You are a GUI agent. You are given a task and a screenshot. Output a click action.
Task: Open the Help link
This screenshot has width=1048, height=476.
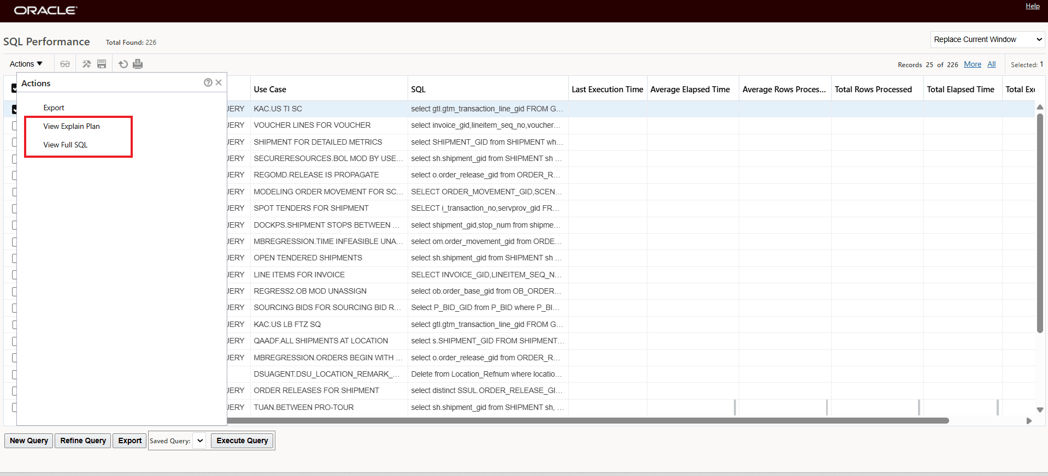point(1033,6)
